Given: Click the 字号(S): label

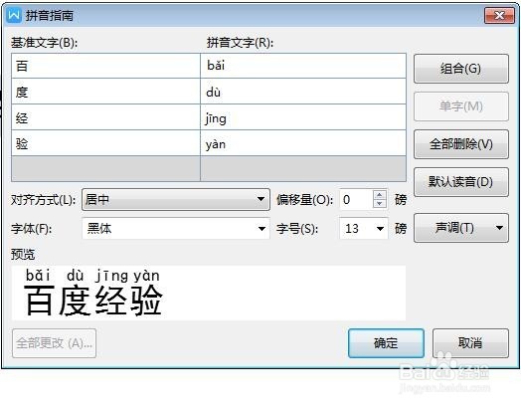Looking at the screenshot, I should point(297,229).
